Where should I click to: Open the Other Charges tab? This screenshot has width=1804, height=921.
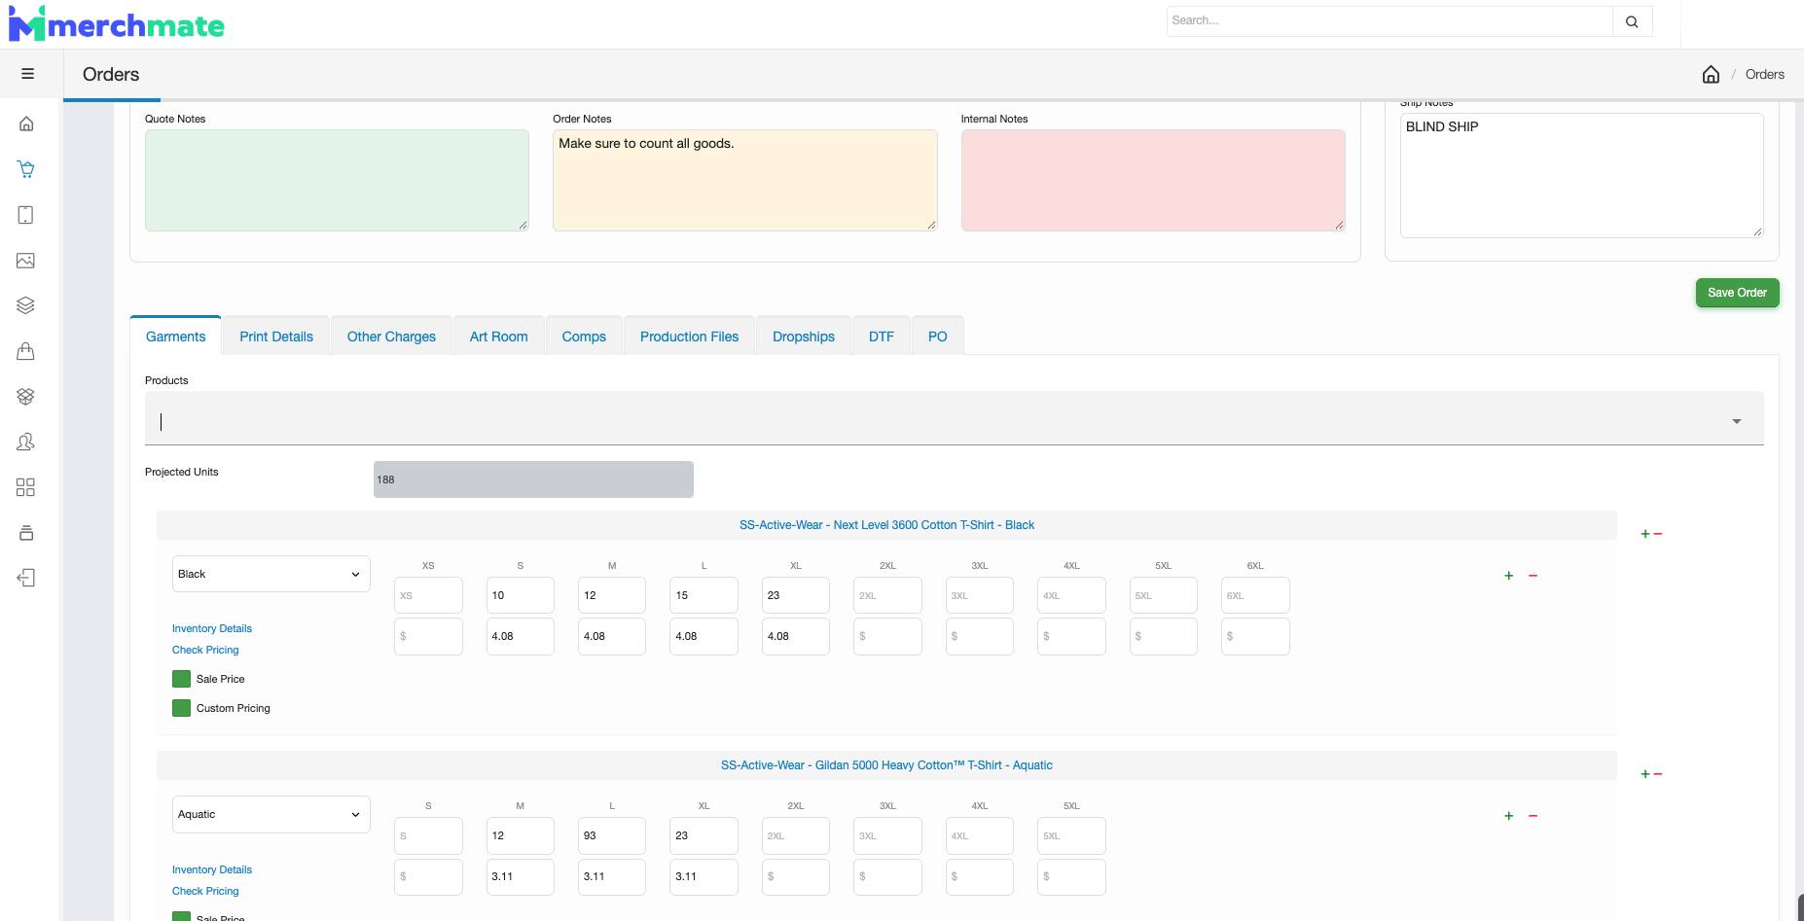coord(391,337)
